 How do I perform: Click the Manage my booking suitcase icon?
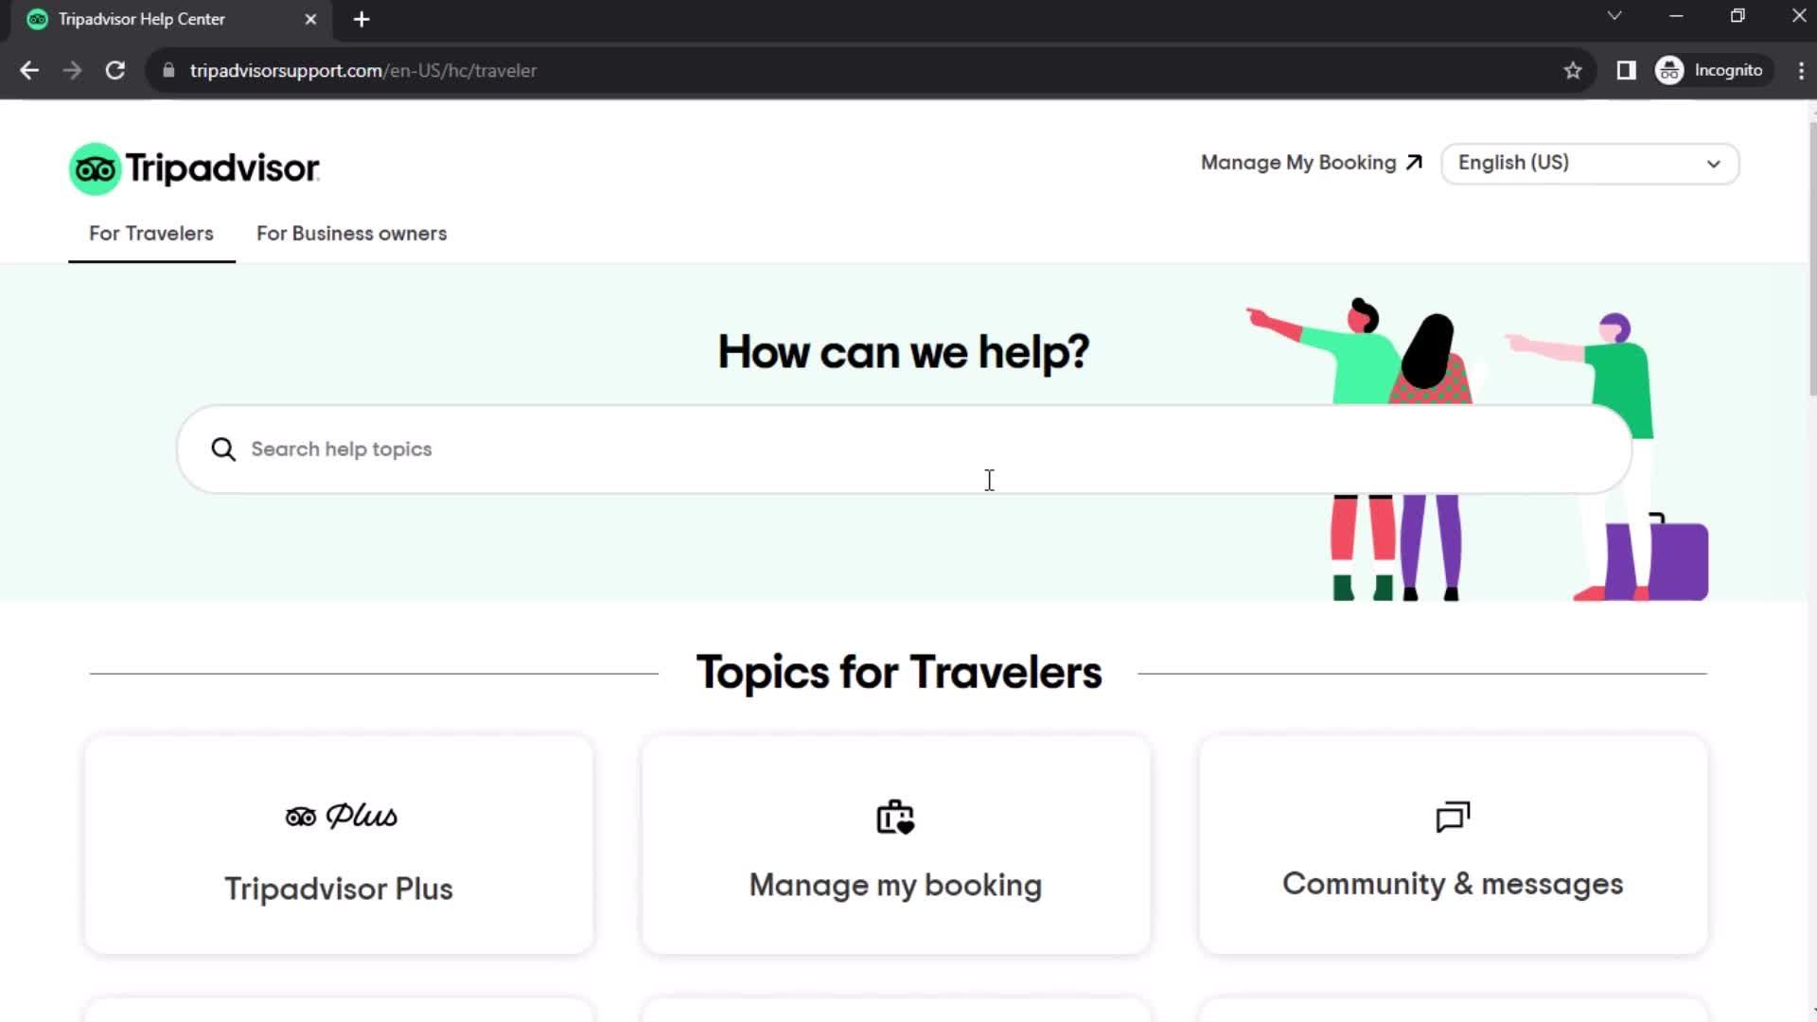[895, 818]
